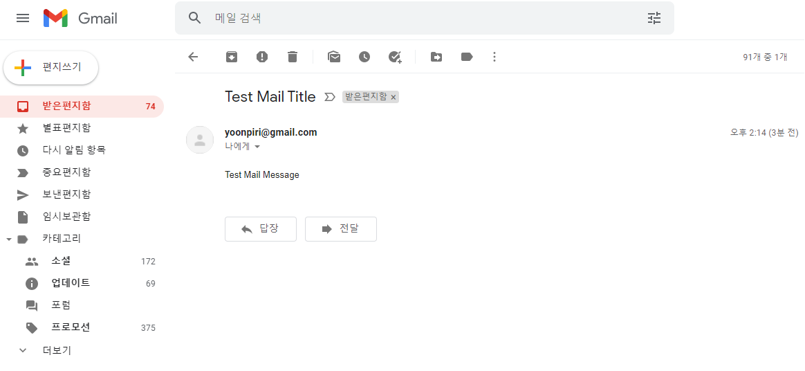Add the email to Tasks

395,57
